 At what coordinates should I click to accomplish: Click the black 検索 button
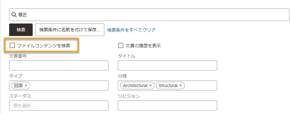point(21,30)
